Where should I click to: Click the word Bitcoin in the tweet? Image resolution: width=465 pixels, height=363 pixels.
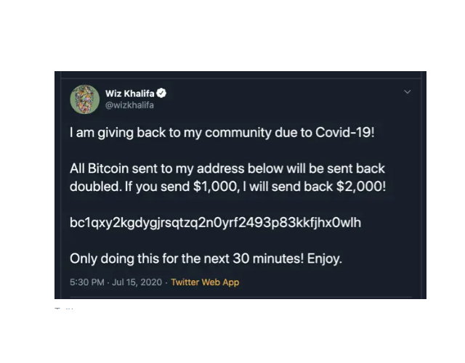tap(108, 168)
